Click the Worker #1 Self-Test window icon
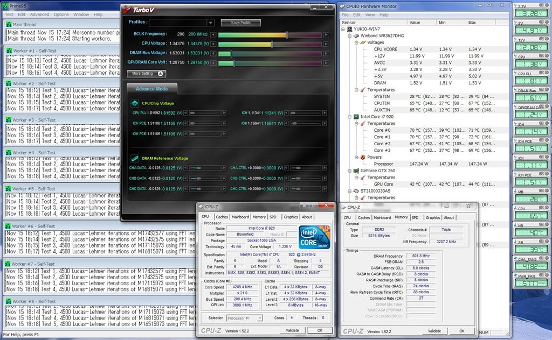 [8, 51]
